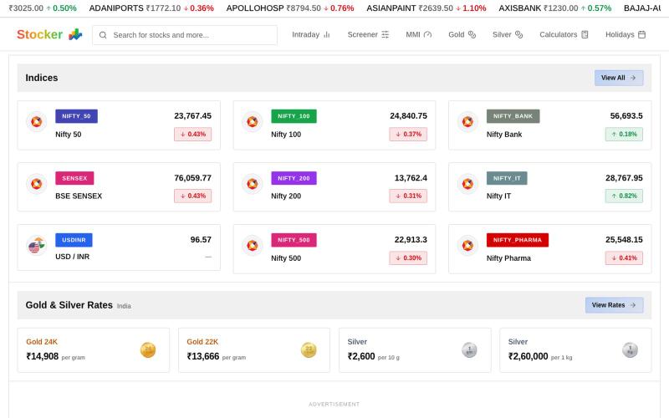Click the Indices section heading
The width and height of the screenshot is (669, 418).
click(42, 78)
